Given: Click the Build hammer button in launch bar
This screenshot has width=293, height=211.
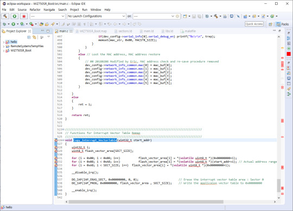Looking at the screenshot, I should [x=5, y=16].
